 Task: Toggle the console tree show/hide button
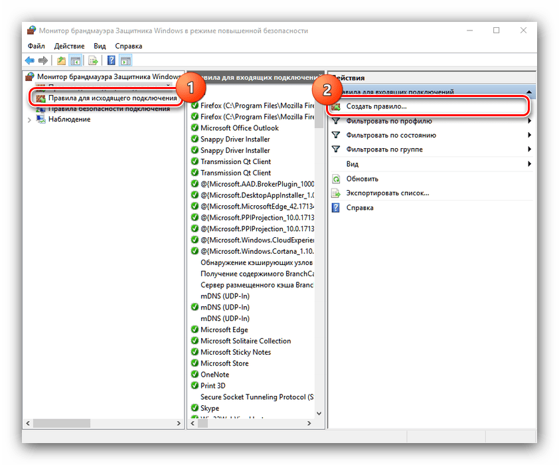[76, 60]
